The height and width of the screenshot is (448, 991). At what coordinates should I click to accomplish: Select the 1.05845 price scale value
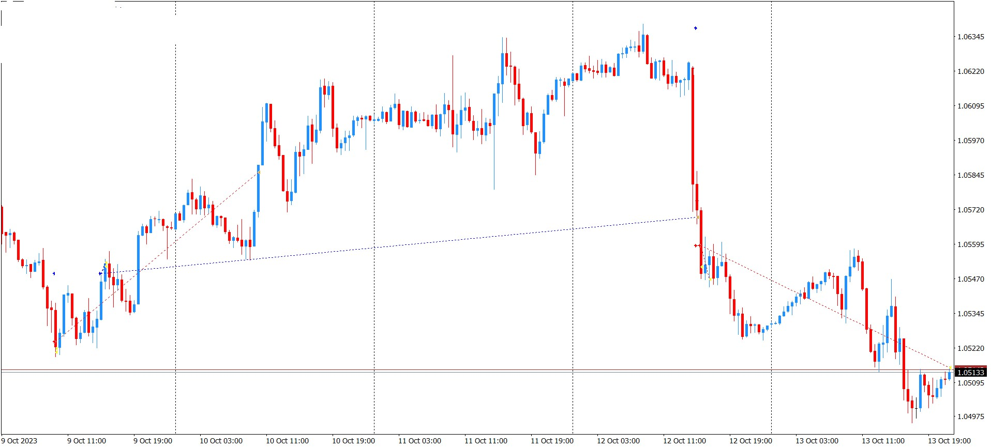[x=971, y=175]
